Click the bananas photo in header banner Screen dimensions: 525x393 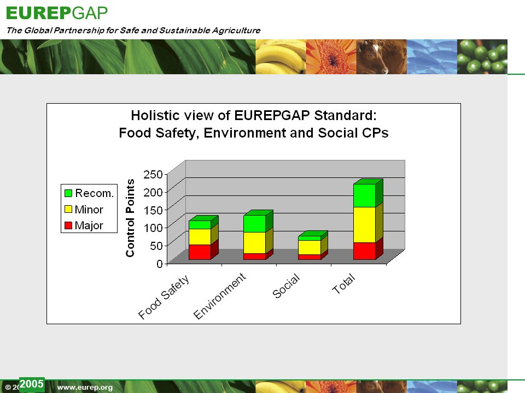(x=281, y=56)
